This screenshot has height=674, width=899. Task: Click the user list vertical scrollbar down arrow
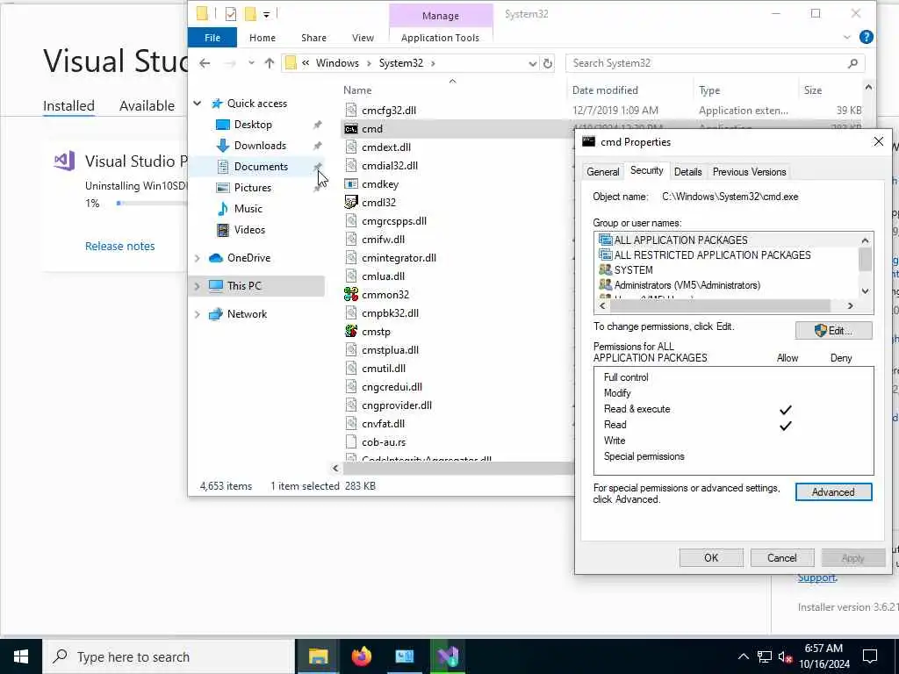pos(865,291)
